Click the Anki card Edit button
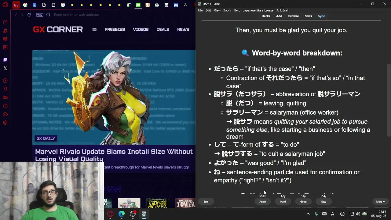Image resolution: width=391 pixels, height=220 pixels. click(x=206, y=202)
